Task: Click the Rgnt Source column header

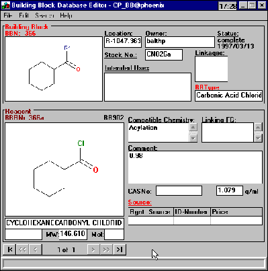Action: pyautogui.click(x=151, y=212)
